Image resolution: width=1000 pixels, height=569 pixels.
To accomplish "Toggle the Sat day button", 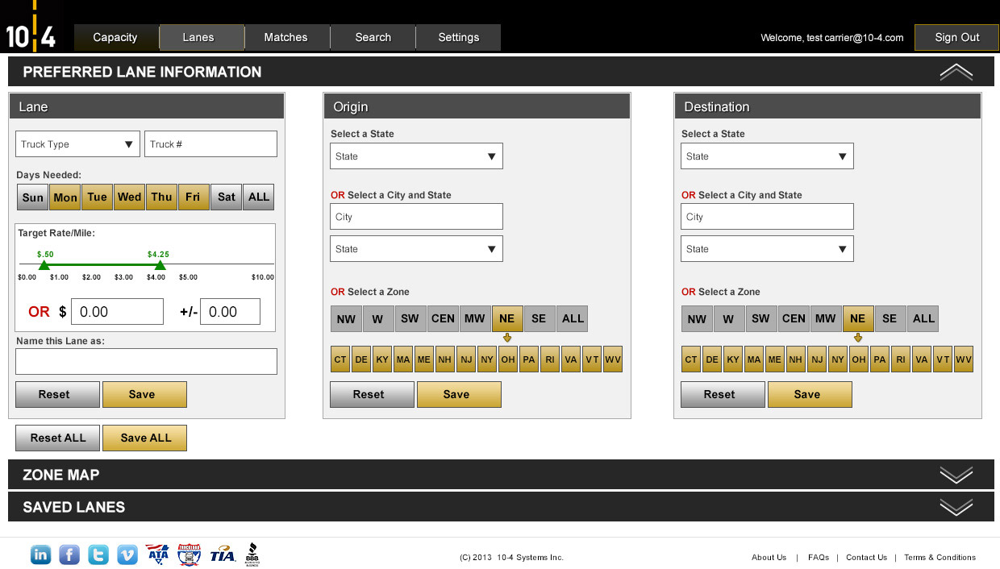I will click(x=227, y=197).
